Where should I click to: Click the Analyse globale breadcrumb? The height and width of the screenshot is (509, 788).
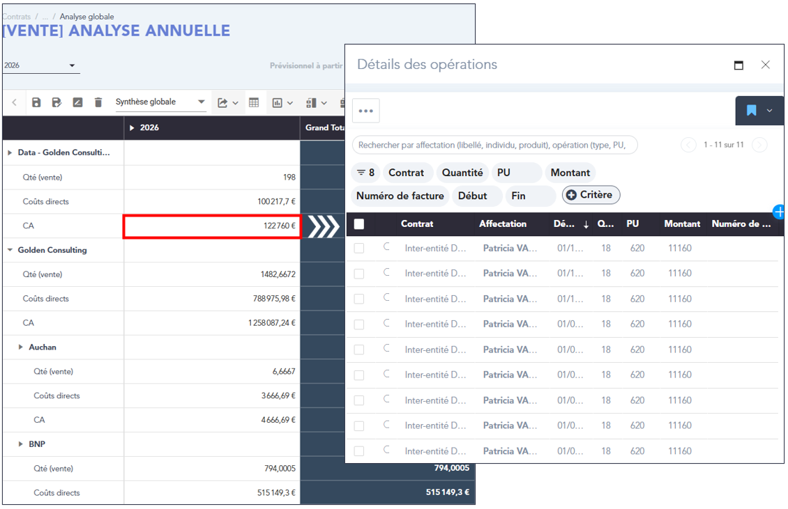pos(86,17)
